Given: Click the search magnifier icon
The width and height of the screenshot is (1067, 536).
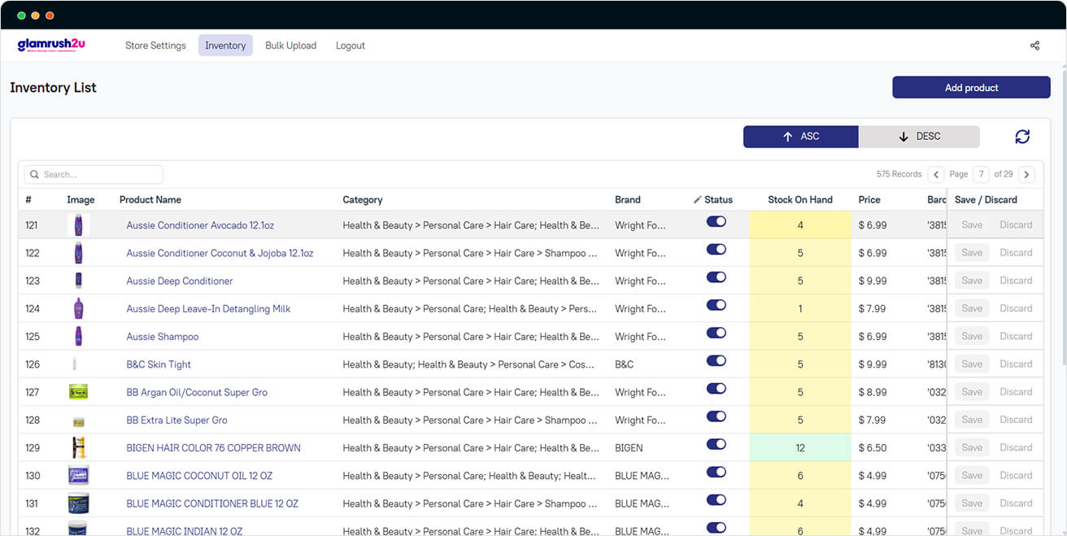Looking at the screenshot, I should pos(35,175).
